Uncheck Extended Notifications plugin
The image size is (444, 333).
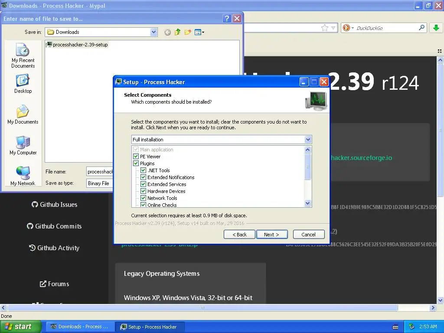(x=143, y=177)
